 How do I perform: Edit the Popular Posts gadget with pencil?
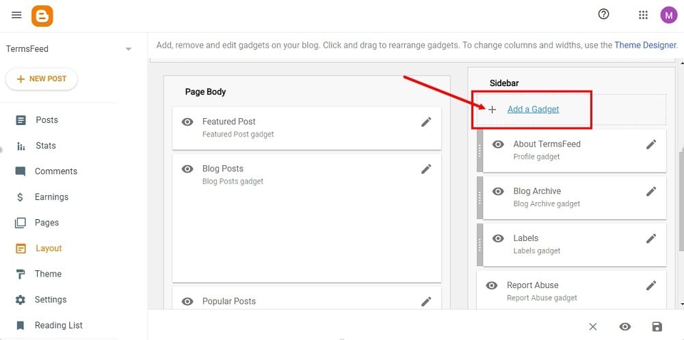click(x=426, y=302)
